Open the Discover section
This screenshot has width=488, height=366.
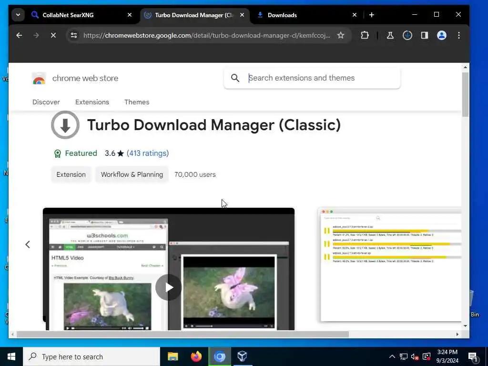coord(46,102)
